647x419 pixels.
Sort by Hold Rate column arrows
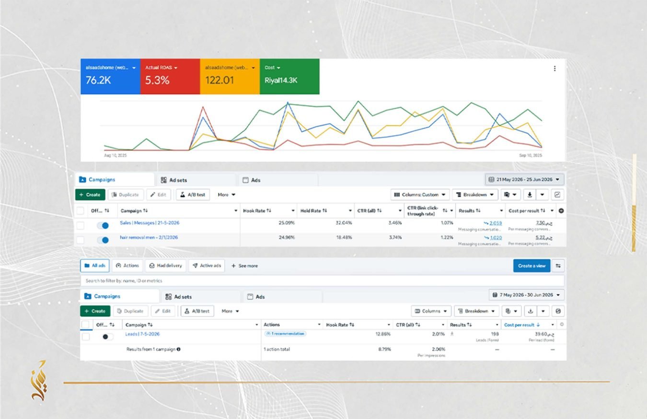[x=324, y=210]
